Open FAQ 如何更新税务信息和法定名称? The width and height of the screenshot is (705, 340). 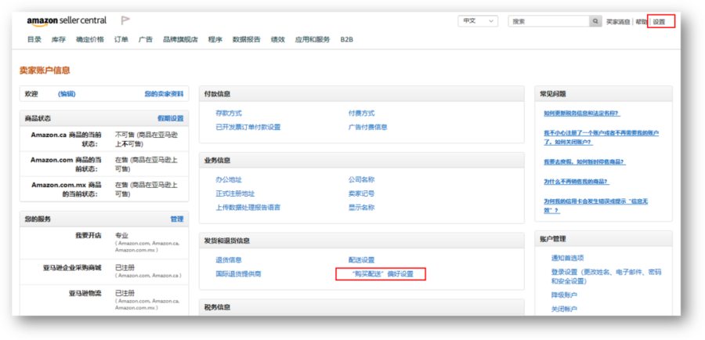(x=582, y=114)
